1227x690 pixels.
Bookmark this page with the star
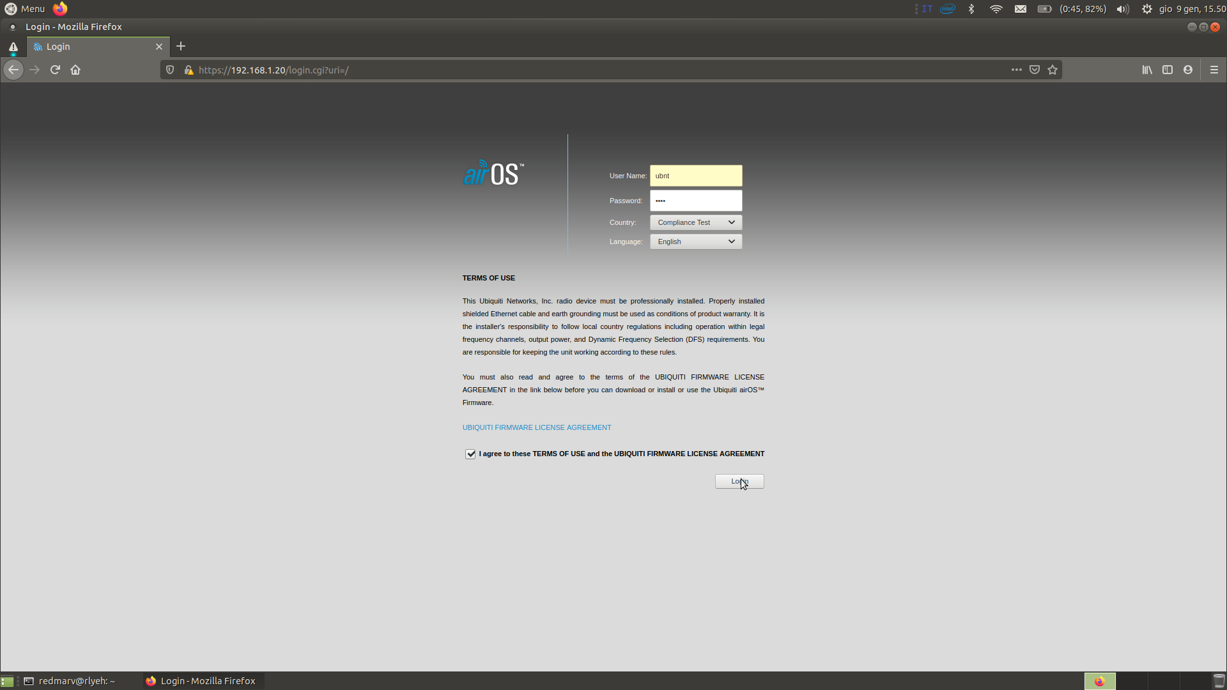coord(1053,70)
